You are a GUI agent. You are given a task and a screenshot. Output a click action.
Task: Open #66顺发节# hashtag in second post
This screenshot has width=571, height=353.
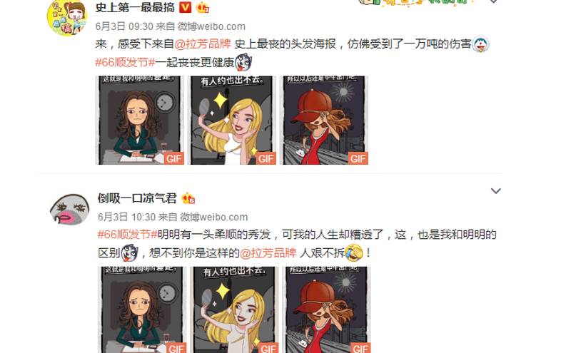(128, 235)
